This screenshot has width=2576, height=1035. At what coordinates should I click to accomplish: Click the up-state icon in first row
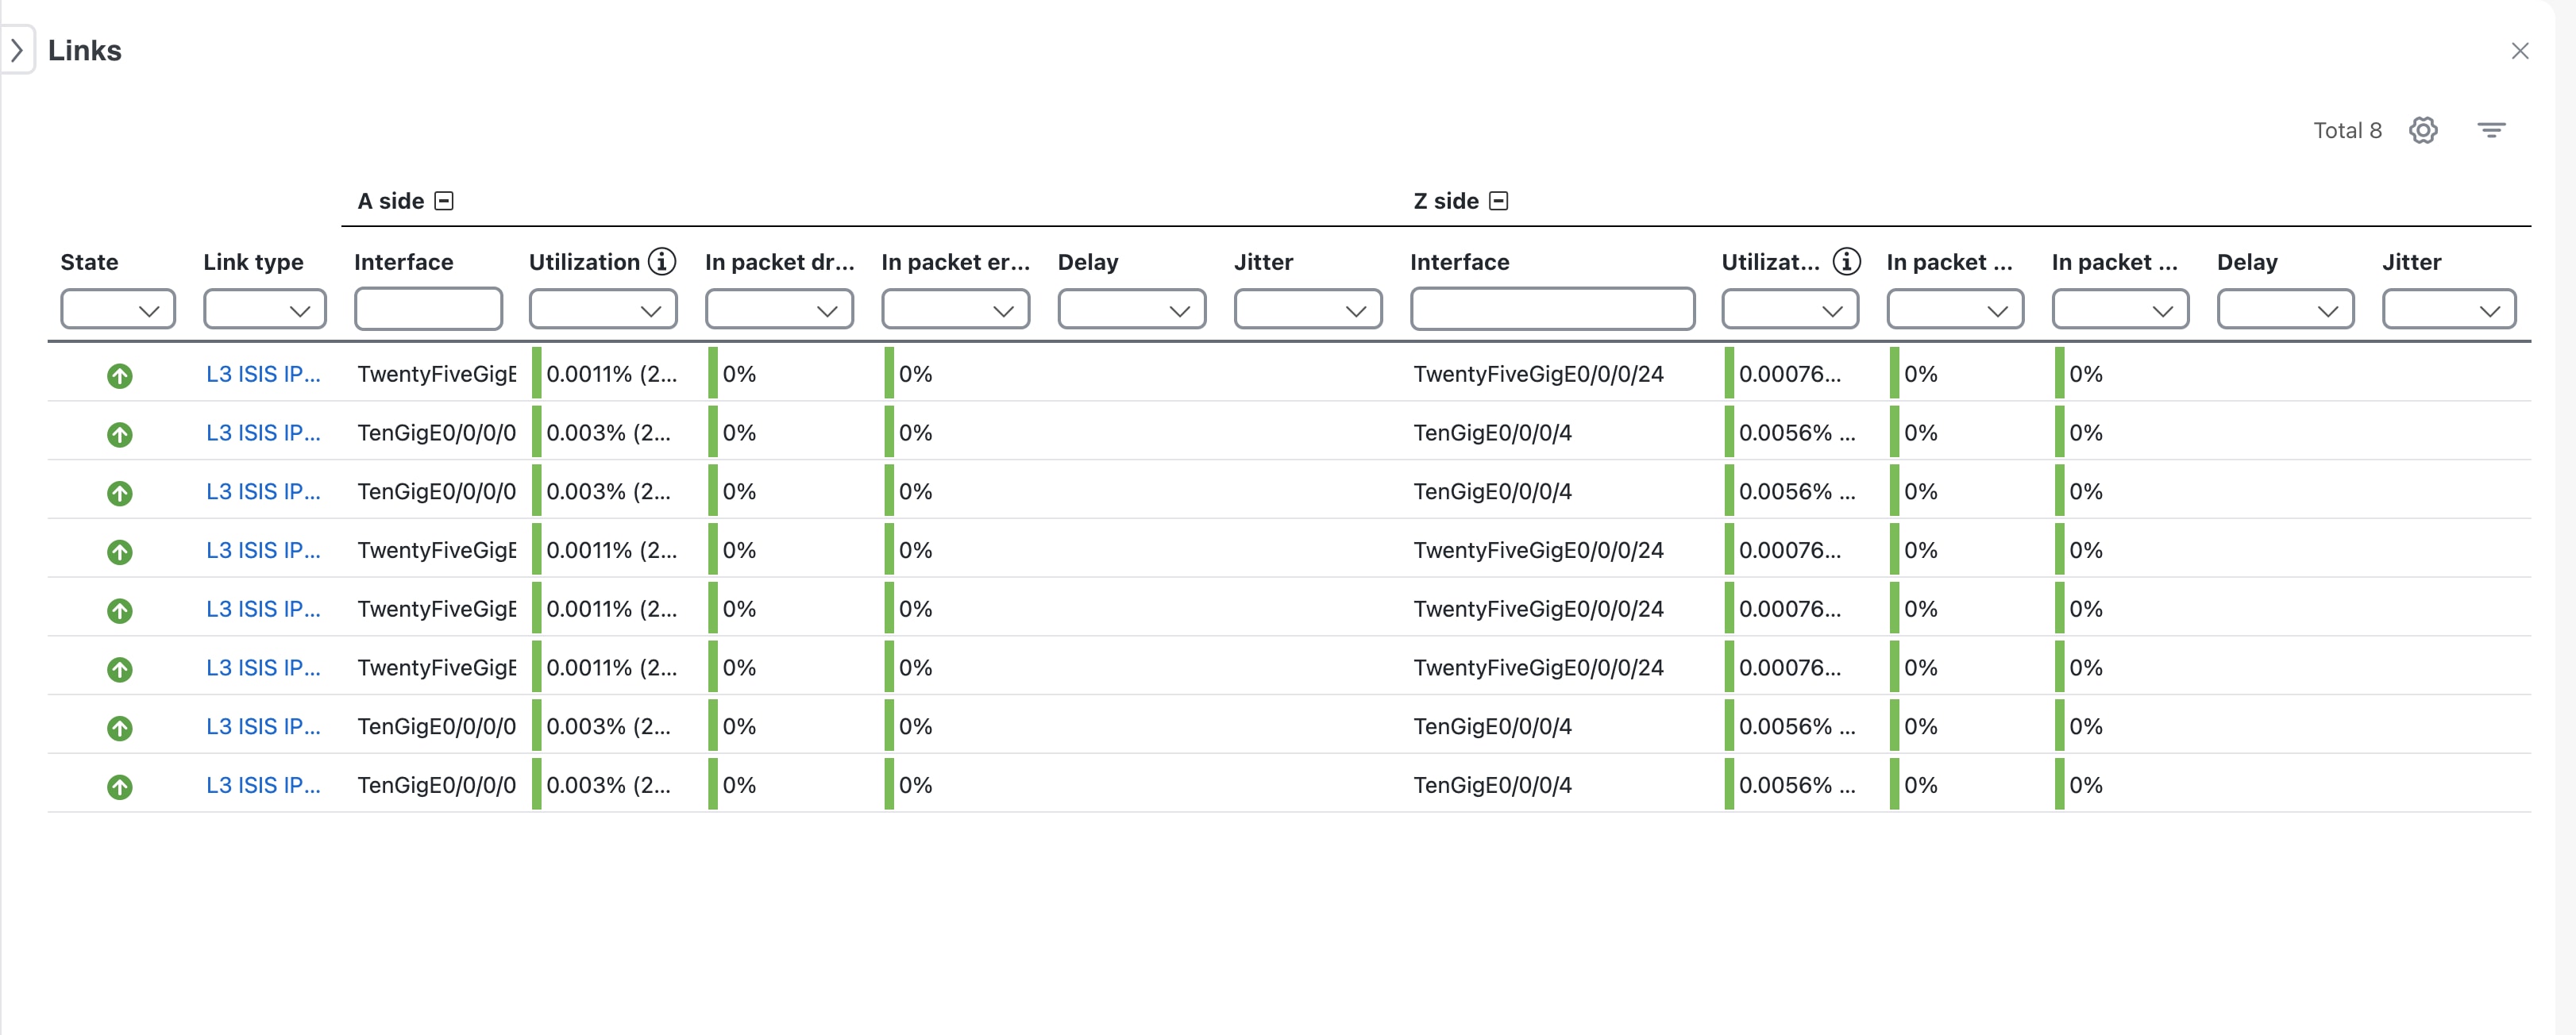[x=120, y=376]
